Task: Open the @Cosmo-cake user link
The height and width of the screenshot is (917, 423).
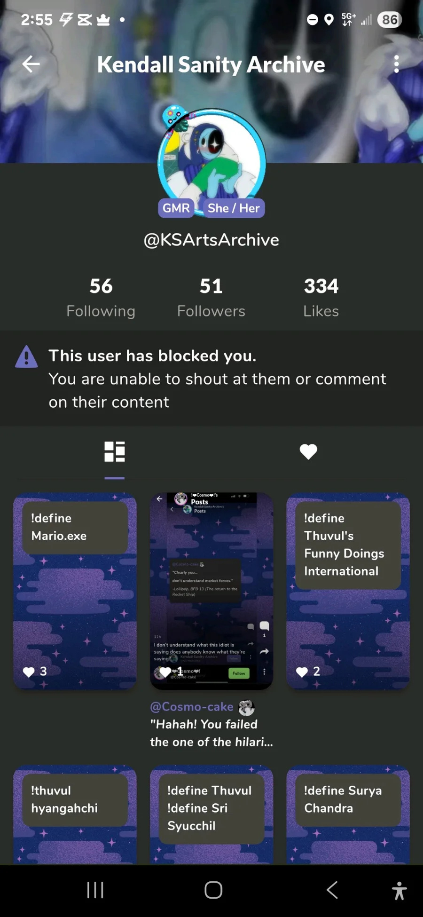Action: pos(192,707)
